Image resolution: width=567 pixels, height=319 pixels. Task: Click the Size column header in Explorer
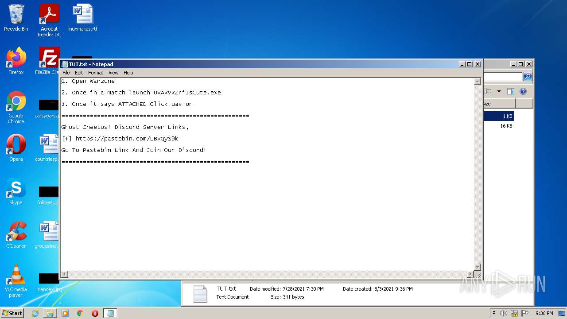coord(499,104)
